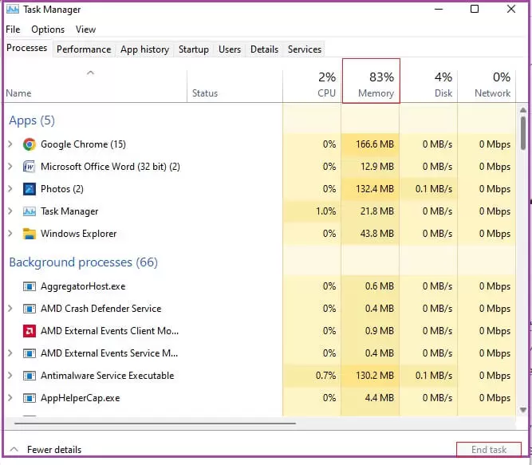
Task: Click Windows Explorer's 43.8 MB value
Action: 377,234
